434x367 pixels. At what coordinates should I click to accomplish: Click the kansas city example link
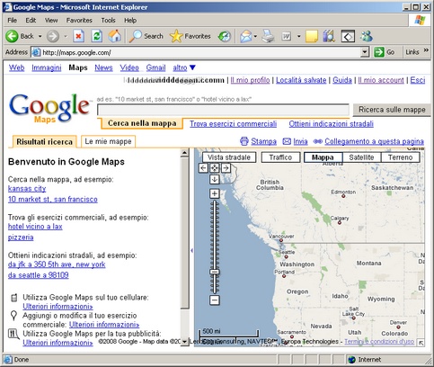tap(27, 189)
